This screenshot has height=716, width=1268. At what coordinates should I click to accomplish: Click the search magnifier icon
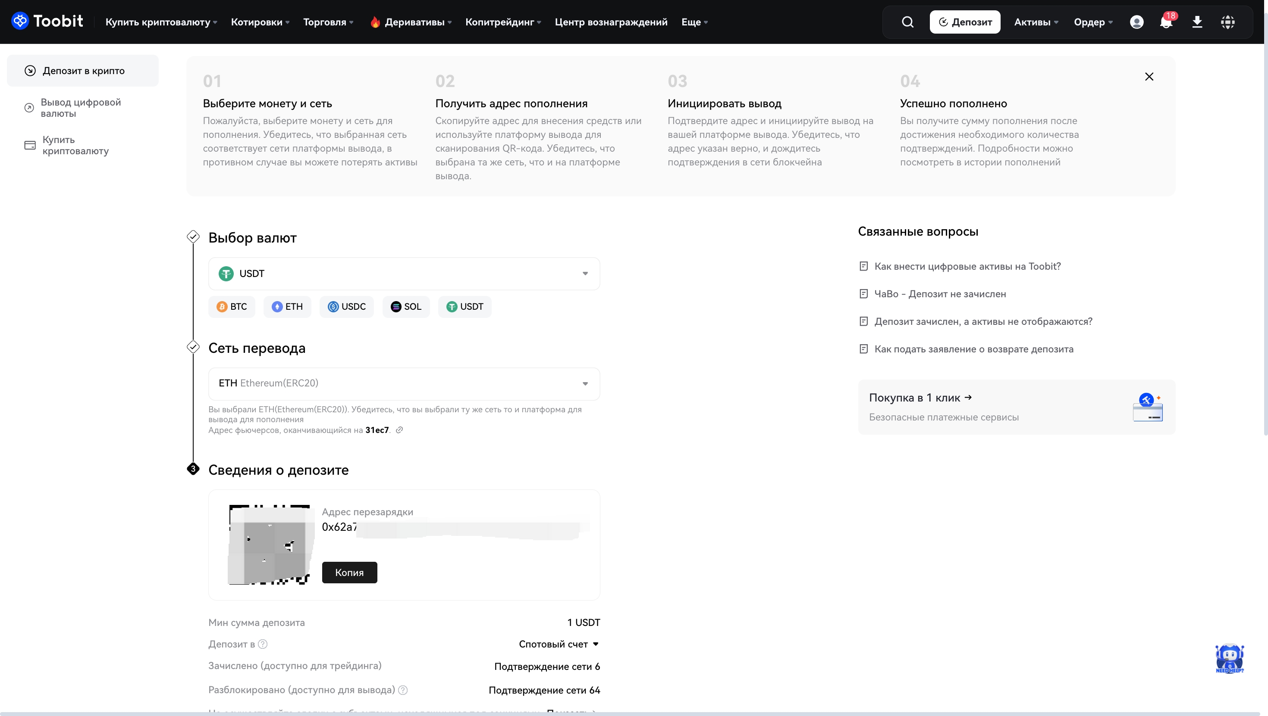coord(907,22)
